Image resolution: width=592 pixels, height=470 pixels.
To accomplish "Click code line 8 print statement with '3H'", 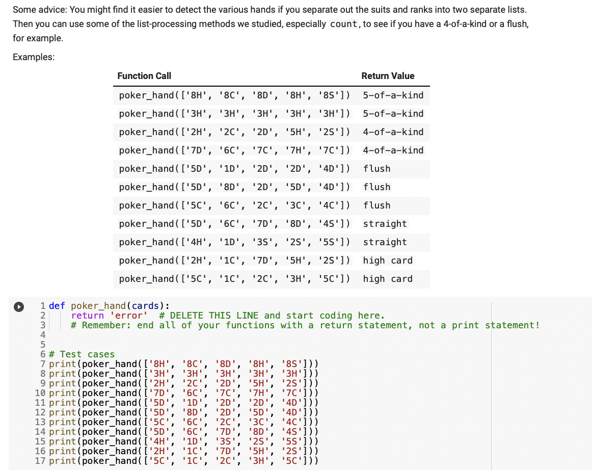I will (x=184, y=374).
